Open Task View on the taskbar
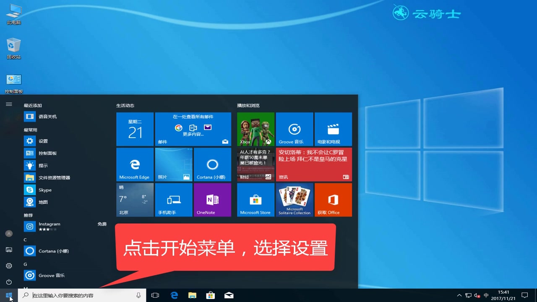The image size is (537, 302). (155, 295)
